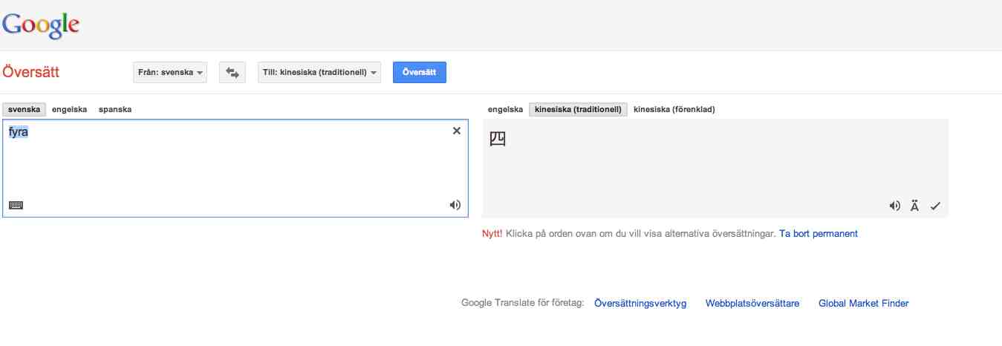Open the virtual keyboard icon
1002x346 pixels.
16,205
